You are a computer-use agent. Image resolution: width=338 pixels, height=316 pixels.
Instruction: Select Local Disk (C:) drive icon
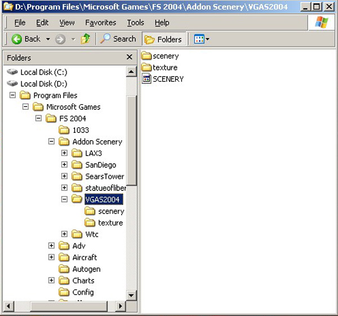12,72
